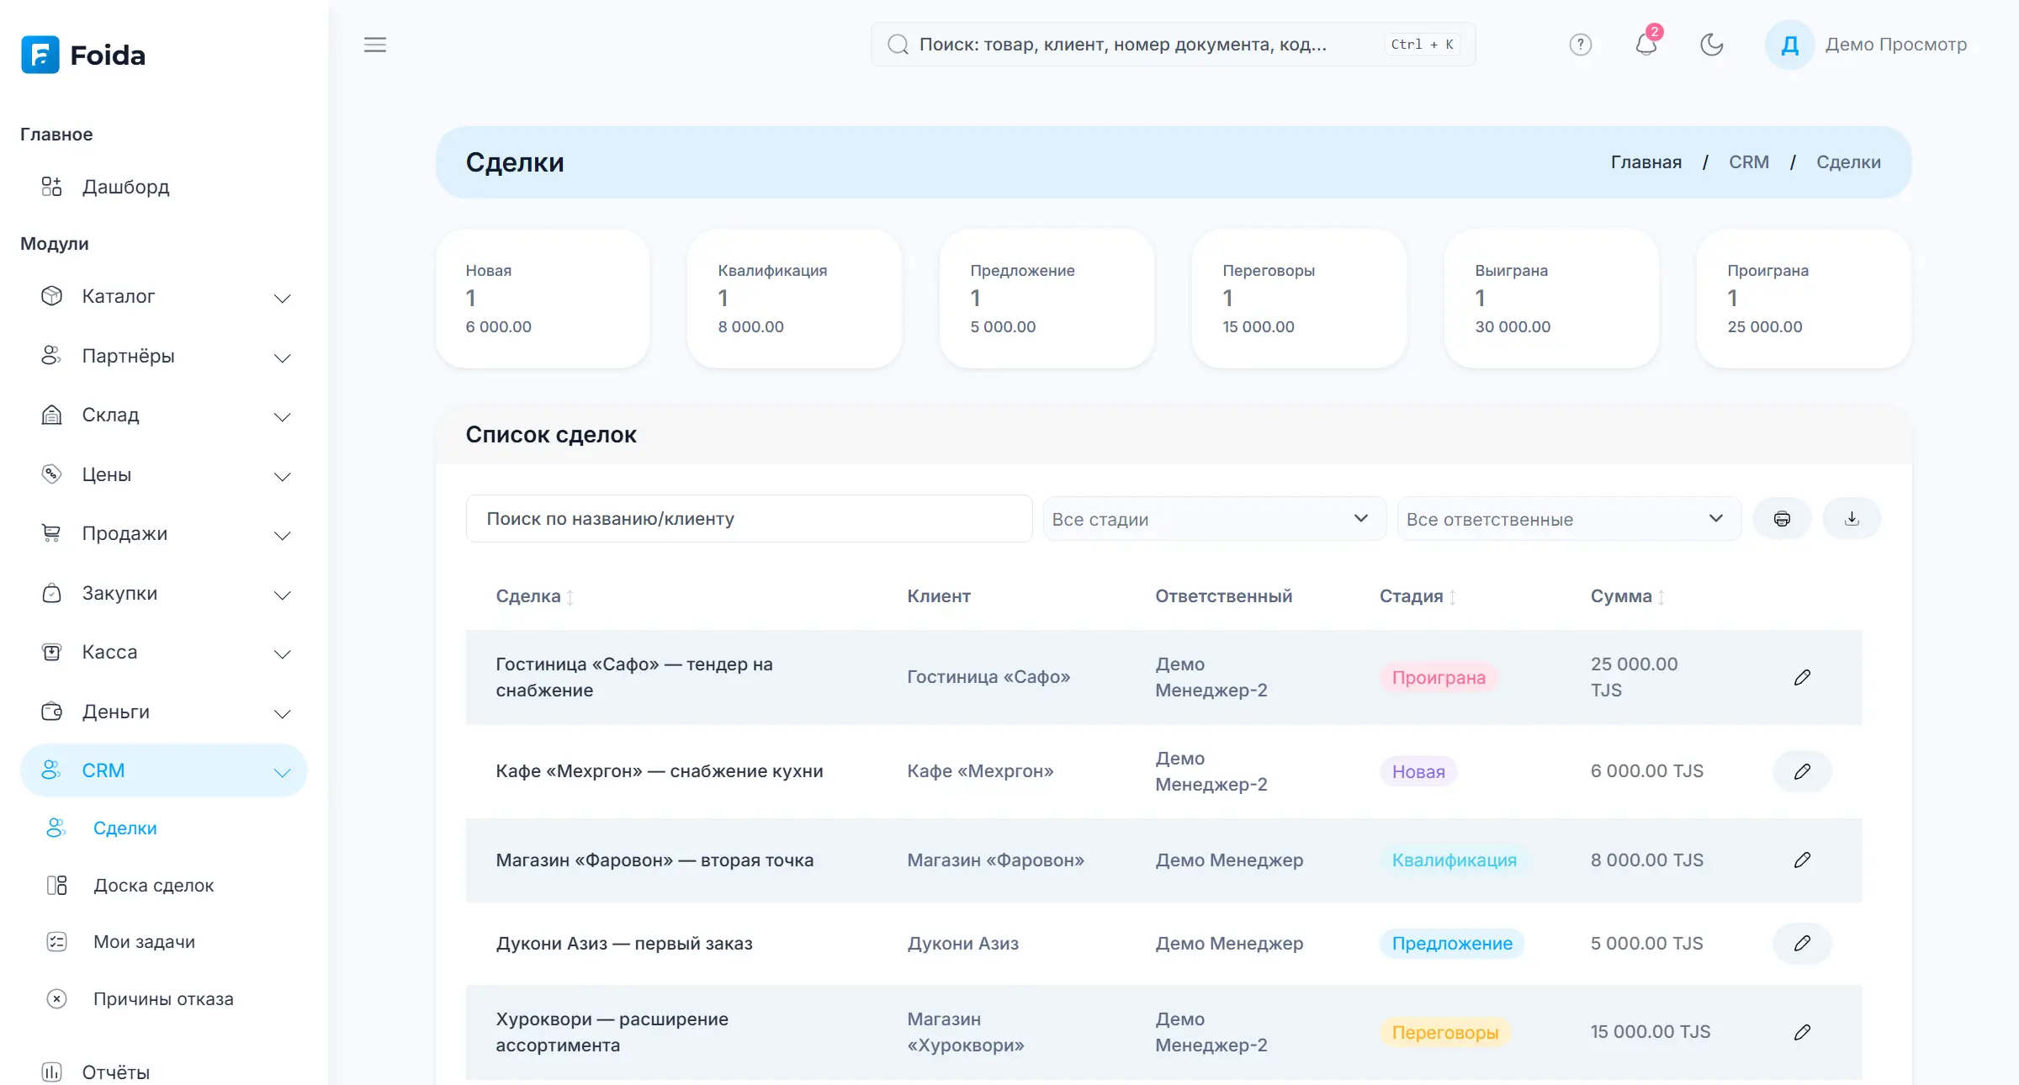Screen dimensions: 2019x1085
Task: Print the deals list
Action: click(x=1782, y=519)
